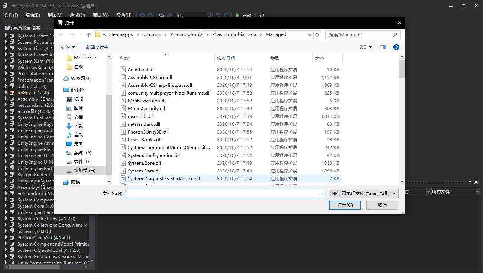
Task: Sort files by 大小 column header
Action: coord(320,59)
